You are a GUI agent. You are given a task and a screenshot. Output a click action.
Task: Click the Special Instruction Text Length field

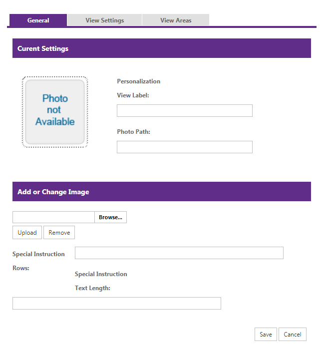[x=116, y=304]
